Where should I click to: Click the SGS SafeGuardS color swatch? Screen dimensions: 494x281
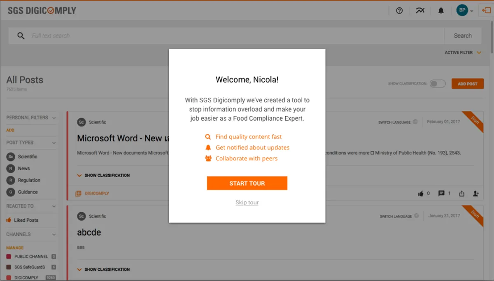(9, 267)
